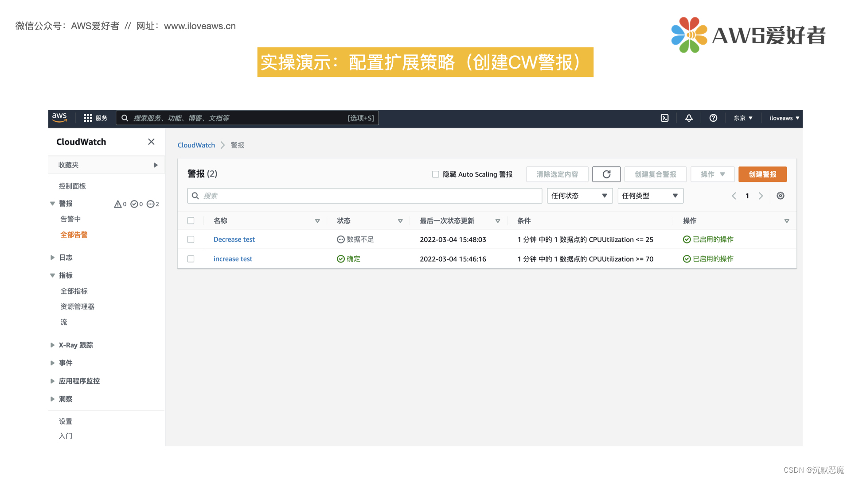Open 设置 in the sidebar

(x=66, y=421)
